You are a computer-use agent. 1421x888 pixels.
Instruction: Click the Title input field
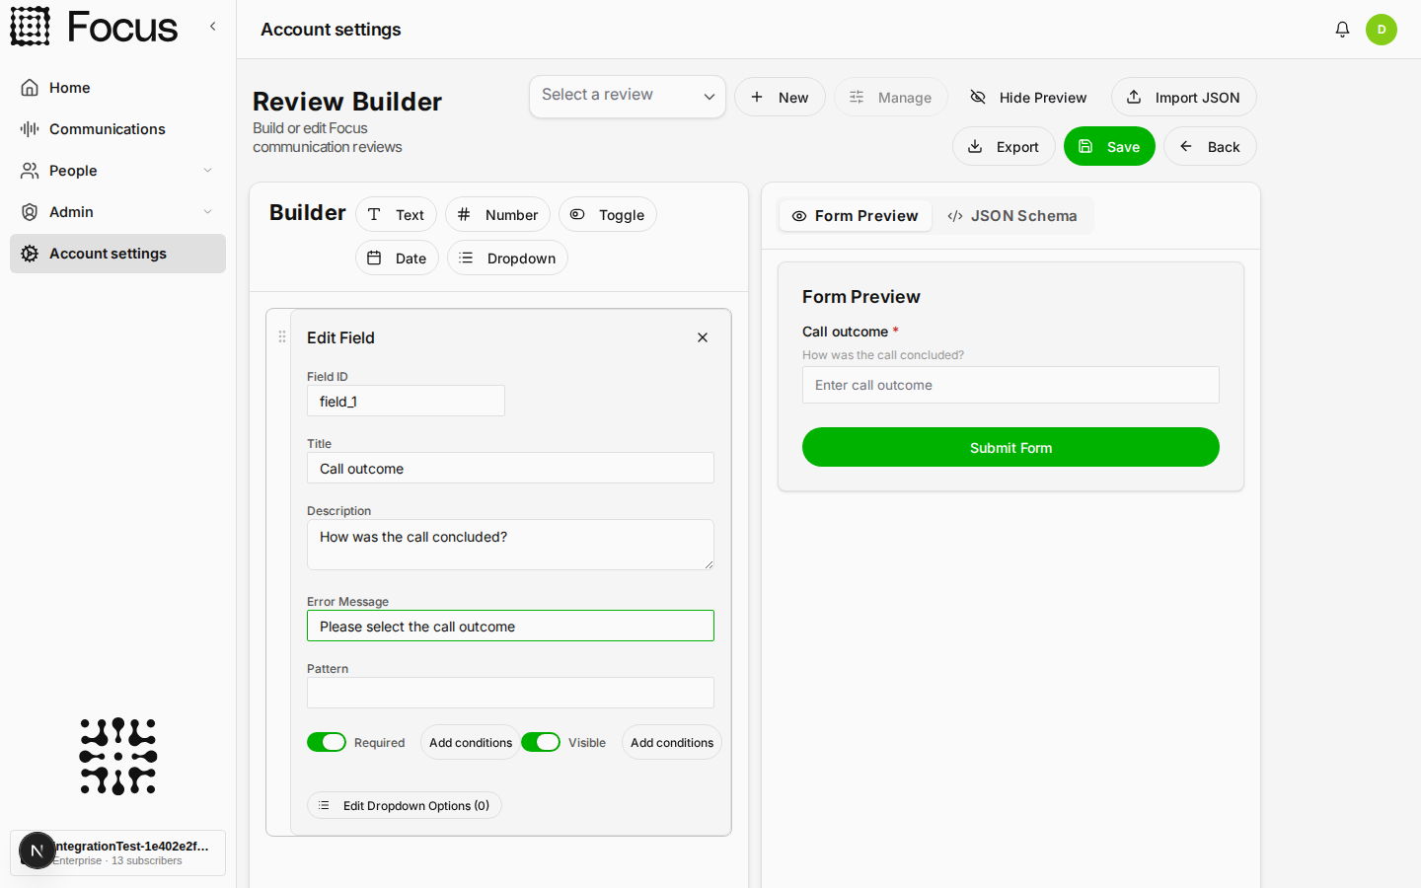click(x=510, y=468)
